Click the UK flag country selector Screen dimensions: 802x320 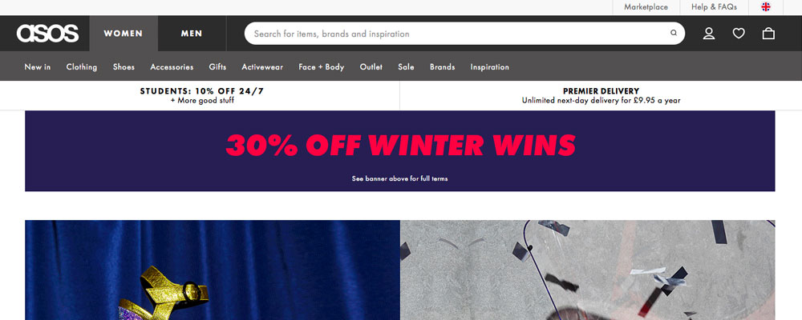click(766, 7)
